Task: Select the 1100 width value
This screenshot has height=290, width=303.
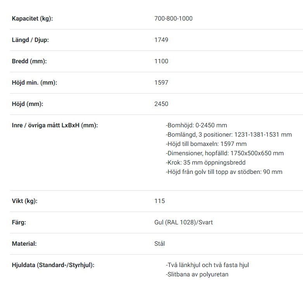Action: [161, 61]
